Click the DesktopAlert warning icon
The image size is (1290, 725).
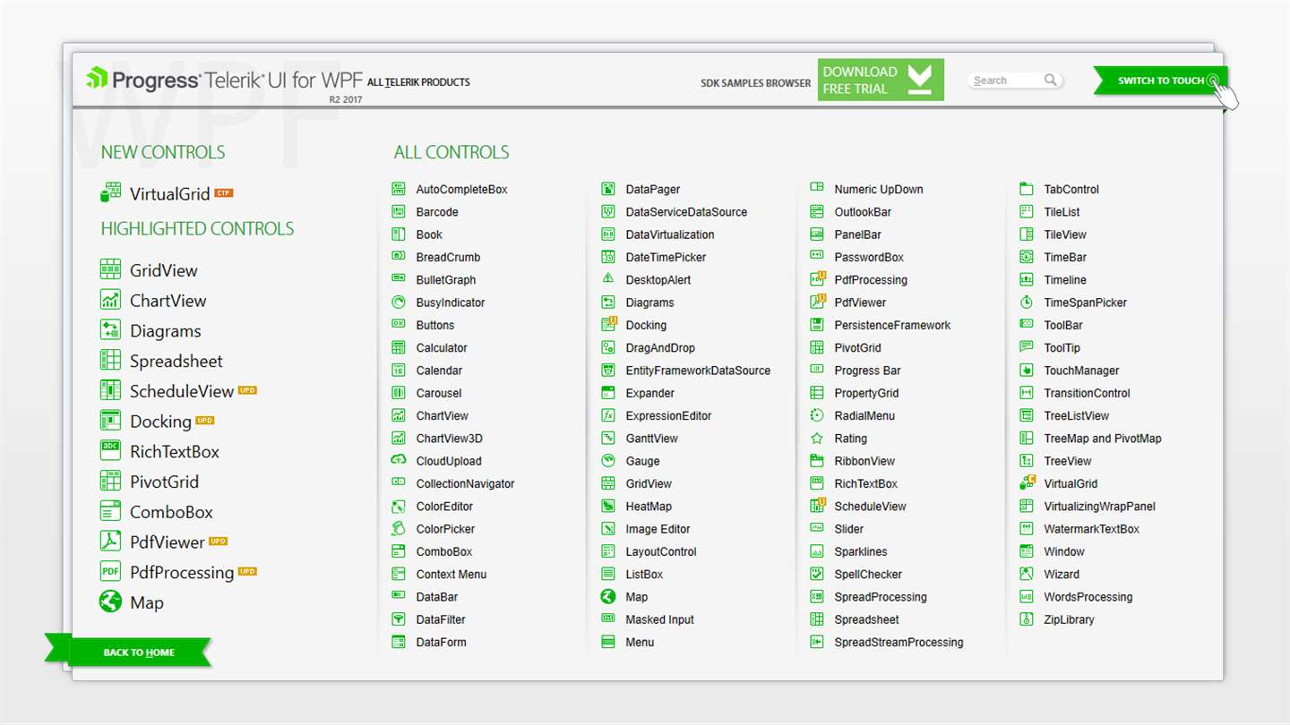point(608,279)
